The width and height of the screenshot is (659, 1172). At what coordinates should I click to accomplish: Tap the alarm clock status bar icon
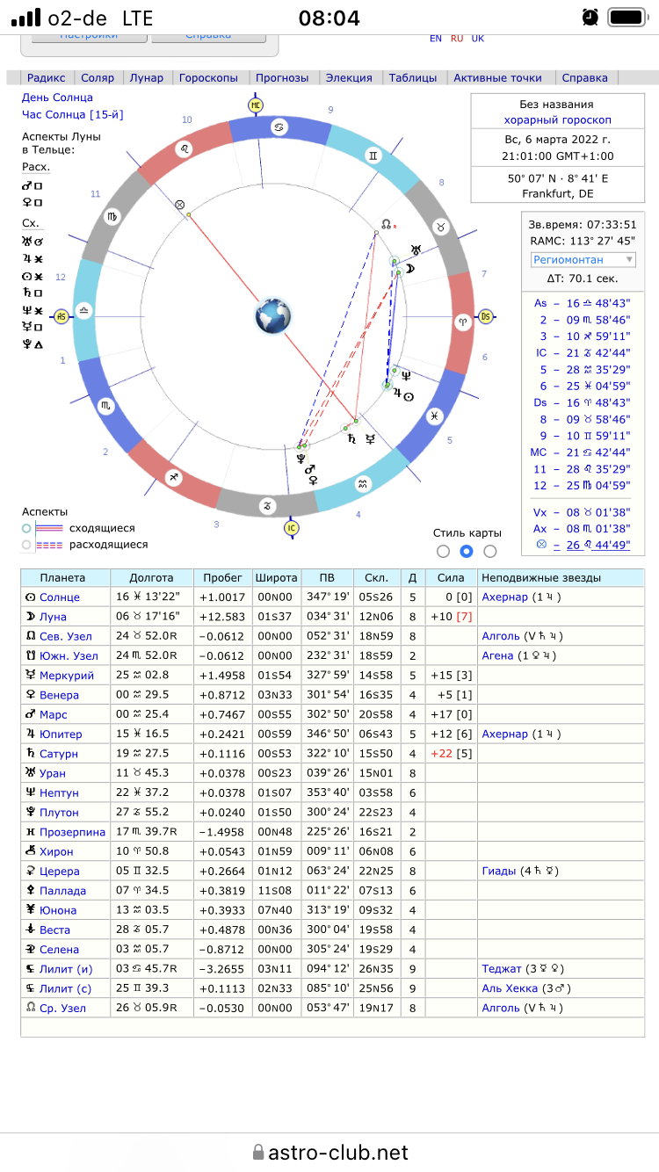[x=590, y=17]
